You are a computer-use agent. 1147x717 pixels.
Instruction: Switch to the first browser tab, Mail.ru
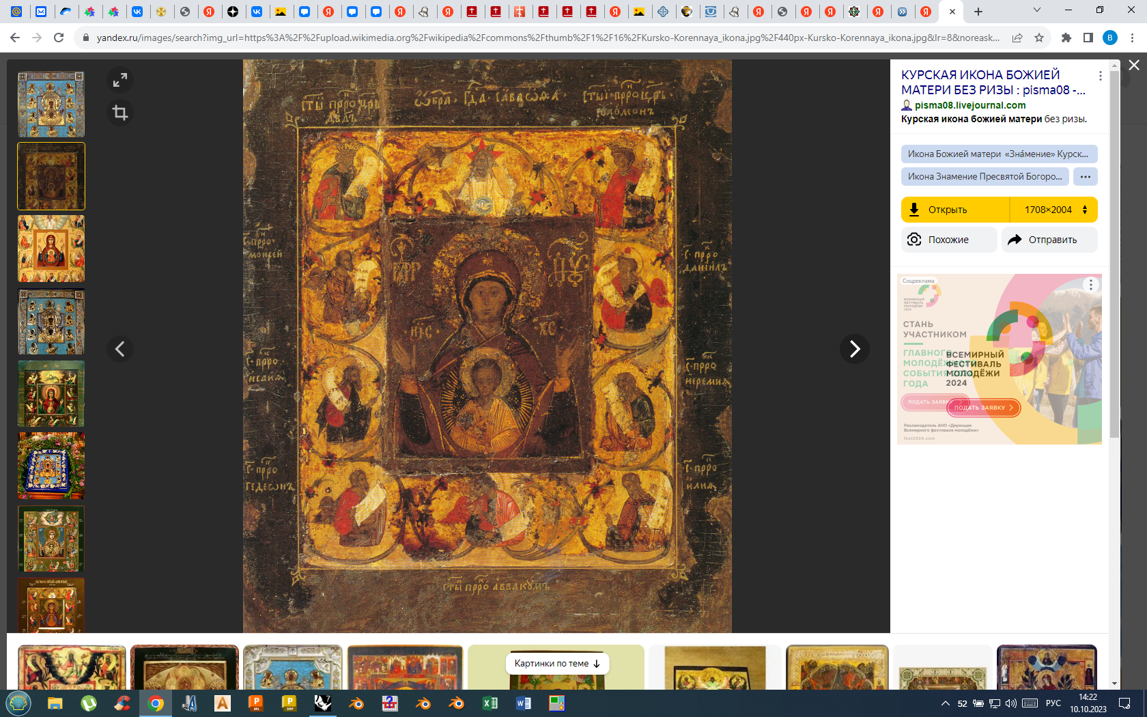tap(16, 12)
